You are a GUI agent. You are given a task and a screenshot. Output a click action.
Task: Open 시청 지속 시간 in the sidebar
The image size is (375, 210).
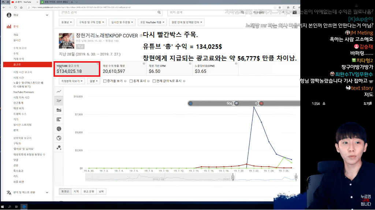click(21, 97)
